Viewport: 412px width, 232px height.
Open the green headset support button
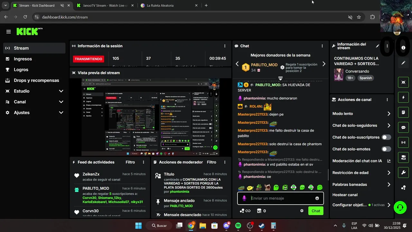[400, 207]
